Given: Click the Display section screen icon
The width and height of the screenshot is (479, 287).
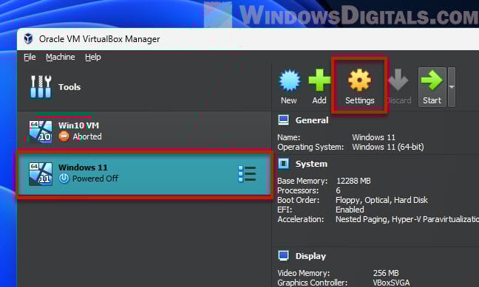Looking at the screenshot, I should (284, 255).
